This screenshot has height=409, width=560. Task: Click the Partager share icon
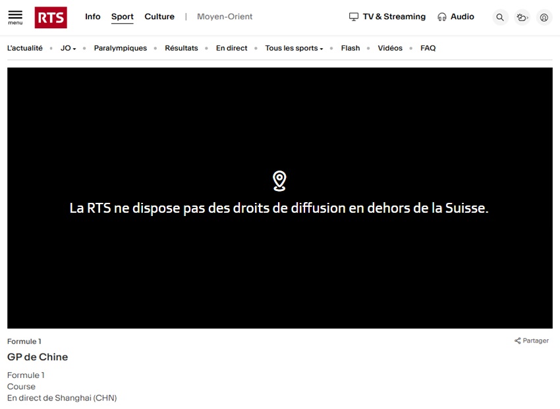[518, 341]
